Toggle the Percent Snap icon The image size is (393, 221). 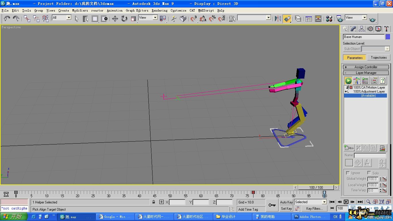(212, 19)
